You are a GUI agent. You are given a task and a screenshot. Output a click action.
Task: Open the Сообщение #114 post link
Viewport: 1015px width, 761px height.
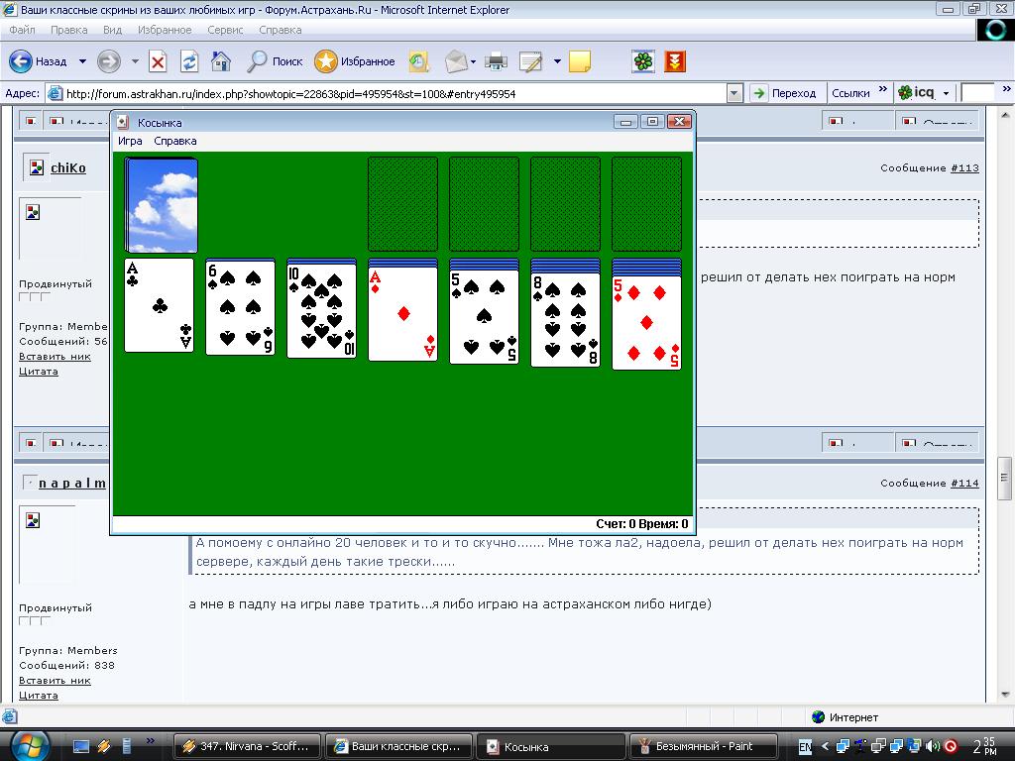(x=964, y=483)
